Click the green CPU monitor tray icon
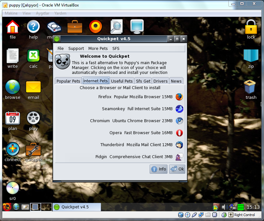 tap(240, 207)
